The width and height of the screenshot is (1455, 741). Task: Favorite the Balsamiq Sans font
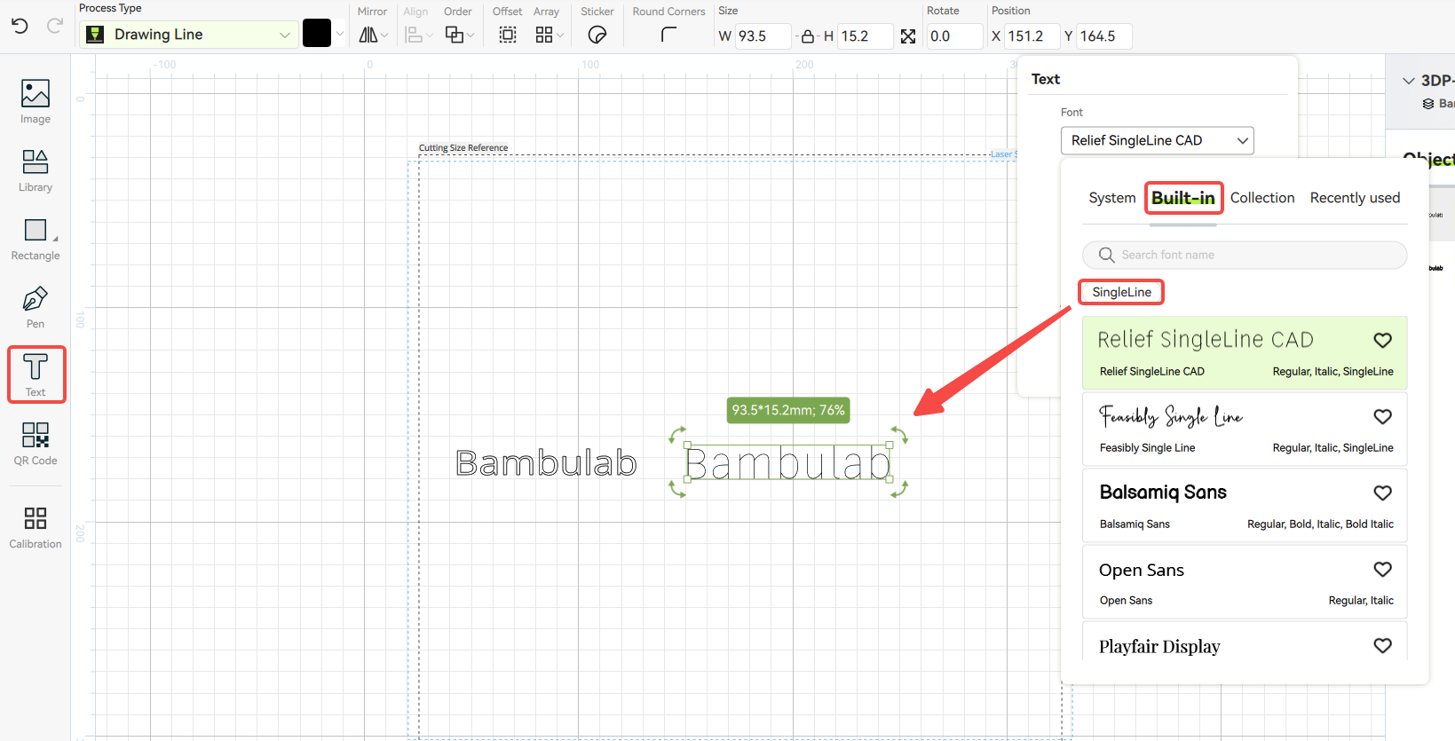(x=1382, y=493)
